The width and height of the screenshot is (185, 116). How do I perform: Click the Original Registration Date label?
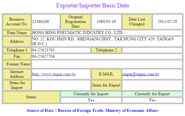pyautogui.click(x=76, y=22)
